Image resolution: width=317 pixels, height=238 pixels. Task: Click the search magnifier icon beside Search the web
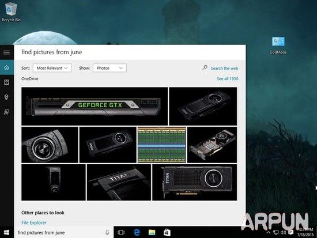205,67
